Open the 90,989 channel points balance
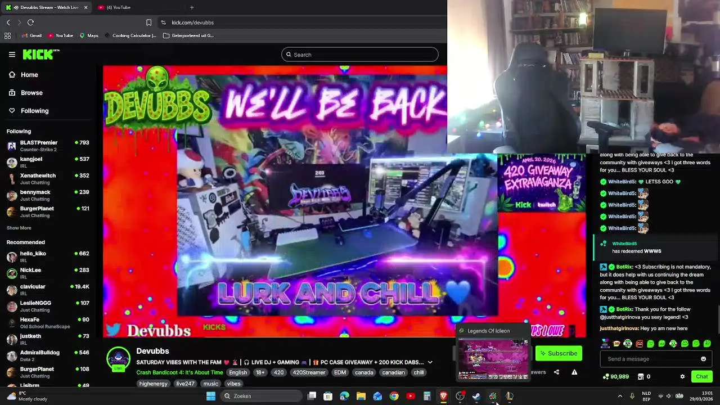Screen dimensions: 720x405 (615, 377)
